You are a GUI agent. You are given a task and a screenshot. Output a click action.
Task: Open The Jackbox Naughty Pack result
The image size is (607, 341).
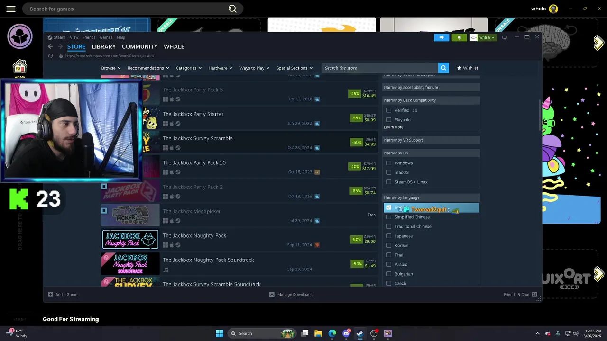point(239,240)
